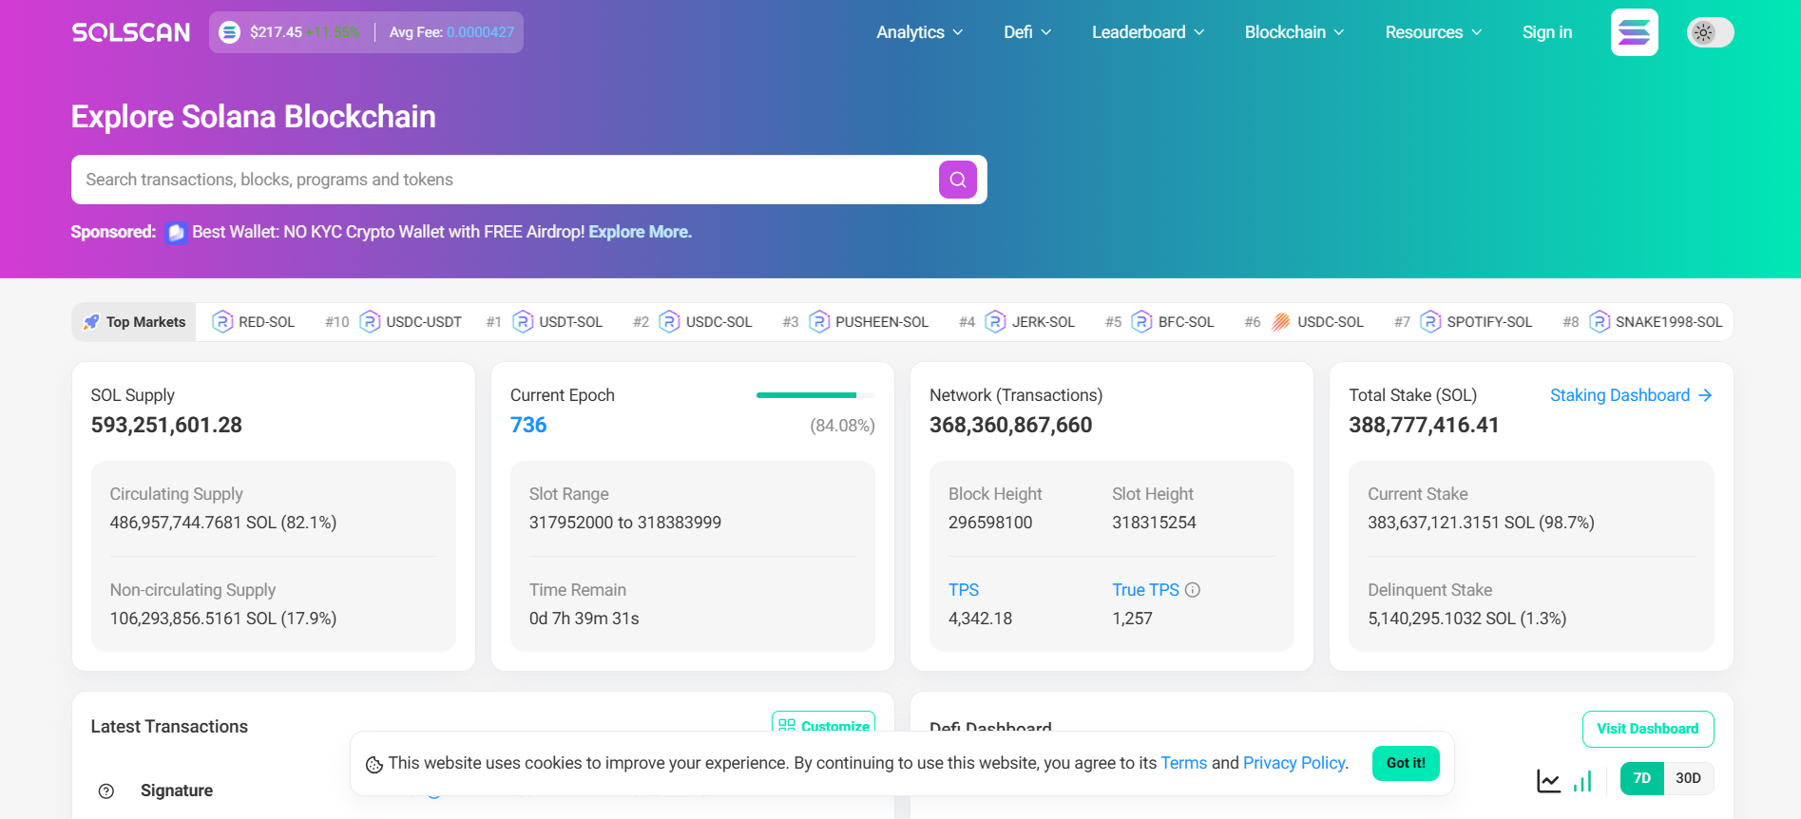Open the Blockchain menu
Image resolution: width=1801 pixels, height=819 pixels.
click(x=1293, y=32)
